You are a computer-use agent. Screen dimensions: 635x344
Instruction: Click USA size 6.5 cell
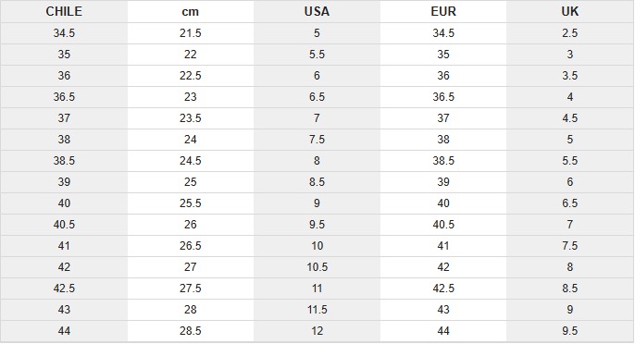pos(317,97)
